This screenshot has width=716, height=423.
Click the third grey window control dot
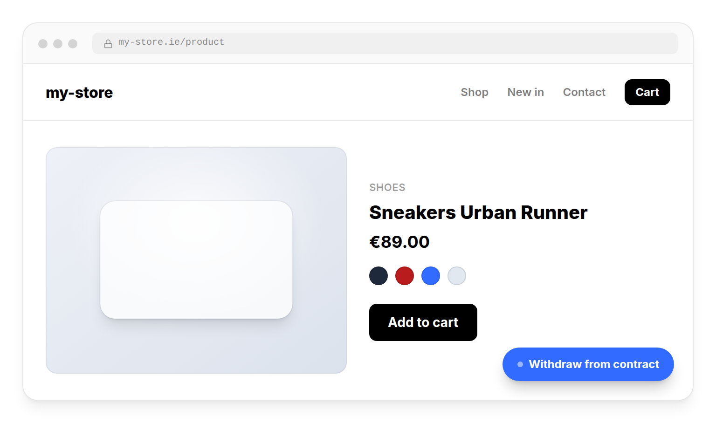tap(73, 44)
